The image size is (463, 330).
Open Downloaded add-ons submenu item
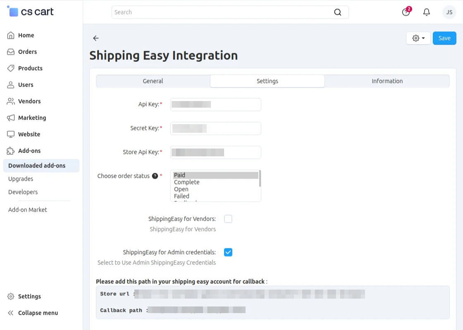pos(41,165)
